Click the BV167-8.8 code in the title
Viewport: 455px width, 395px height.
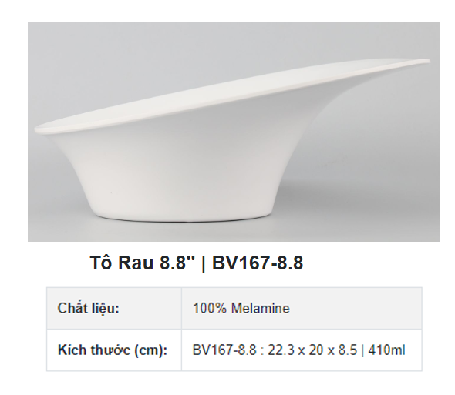coord(258,263)
